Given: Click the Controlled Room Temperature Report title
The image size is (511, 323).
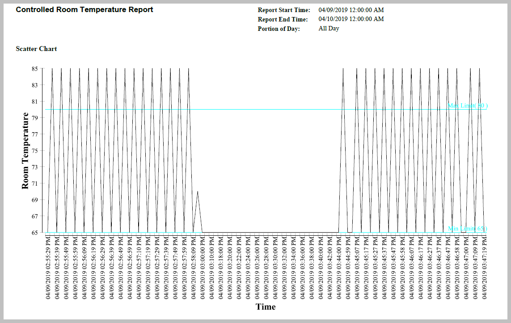Looking at the screenshot, I should click(x=84, y=10).
